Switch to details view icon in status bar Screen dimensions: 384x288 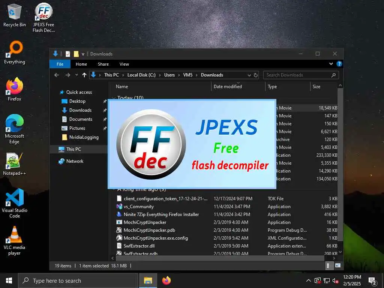point(328,265)
